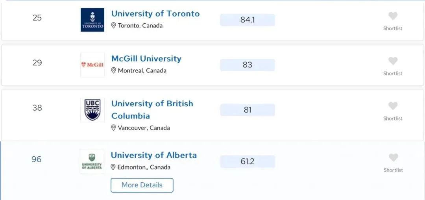Click the location pin by Vancouver, Canada
Image resolution: width=425 pixels, height=200 pixels.
114,128
